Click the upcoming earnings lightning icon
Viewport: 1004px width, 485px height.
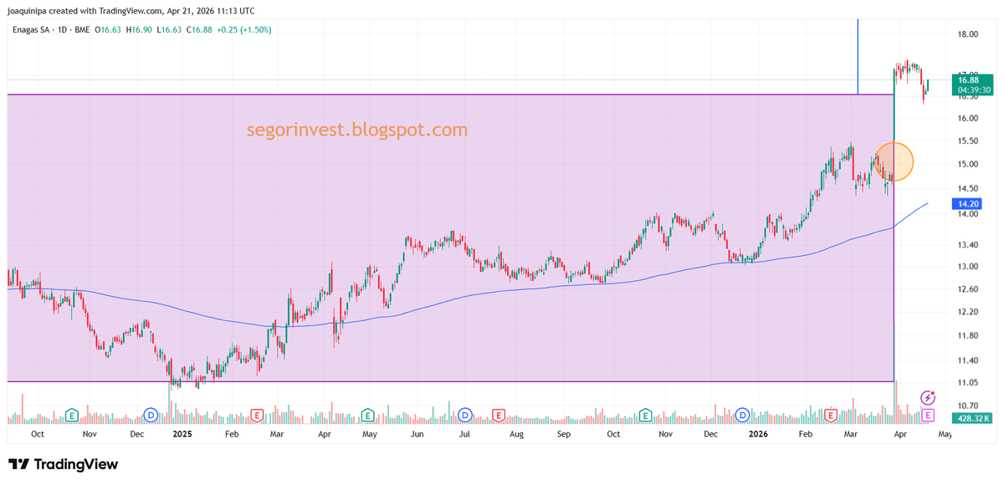point(929,400)
